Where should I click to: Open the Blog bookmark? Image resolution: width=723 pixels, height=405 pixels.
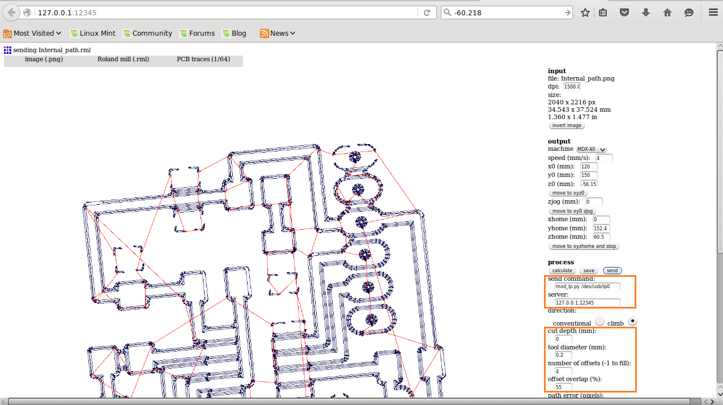(234, 33)
